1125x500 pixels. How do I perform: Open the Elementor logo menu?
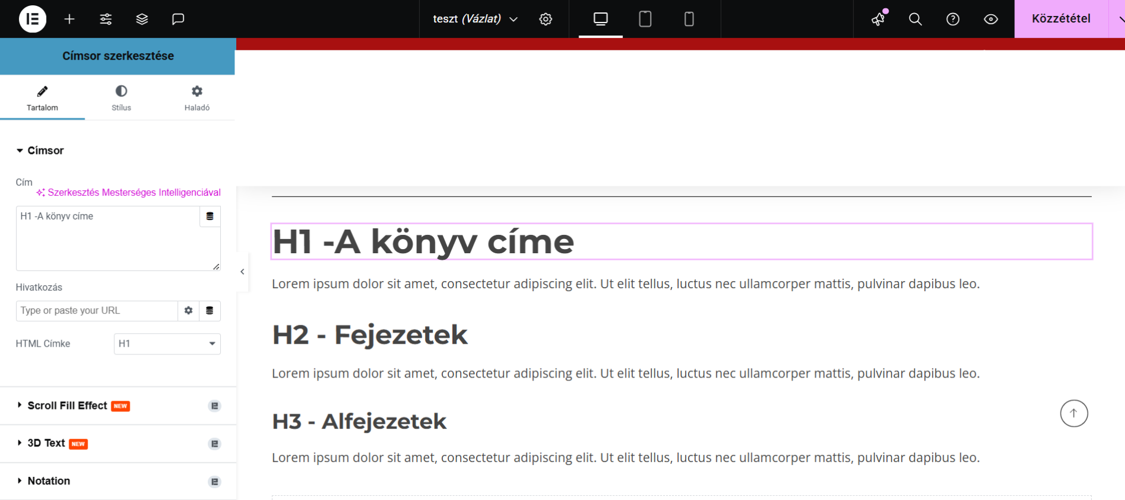(33, 19)
